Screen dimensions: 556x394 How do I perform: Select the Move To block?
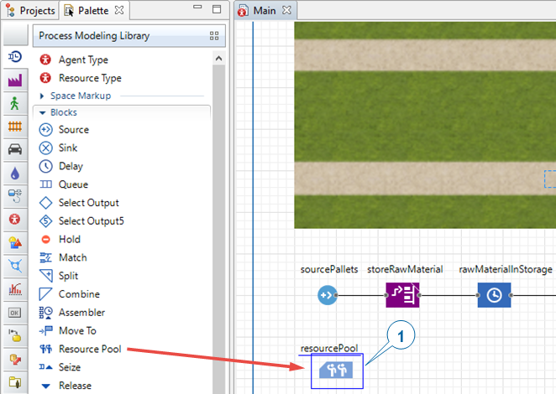[68, 331]
